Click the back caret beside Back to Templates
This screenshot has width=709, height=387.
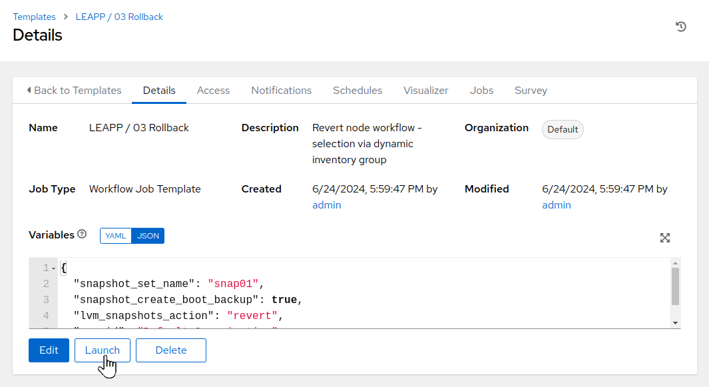click(x=29, y=90)
